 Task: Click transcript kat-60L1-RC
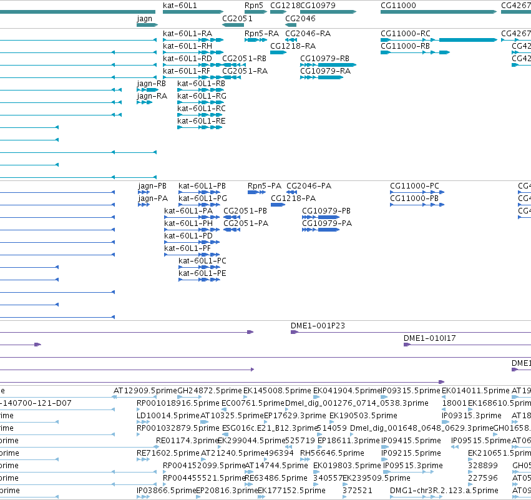pyautogui.click(x=202, y=109)
